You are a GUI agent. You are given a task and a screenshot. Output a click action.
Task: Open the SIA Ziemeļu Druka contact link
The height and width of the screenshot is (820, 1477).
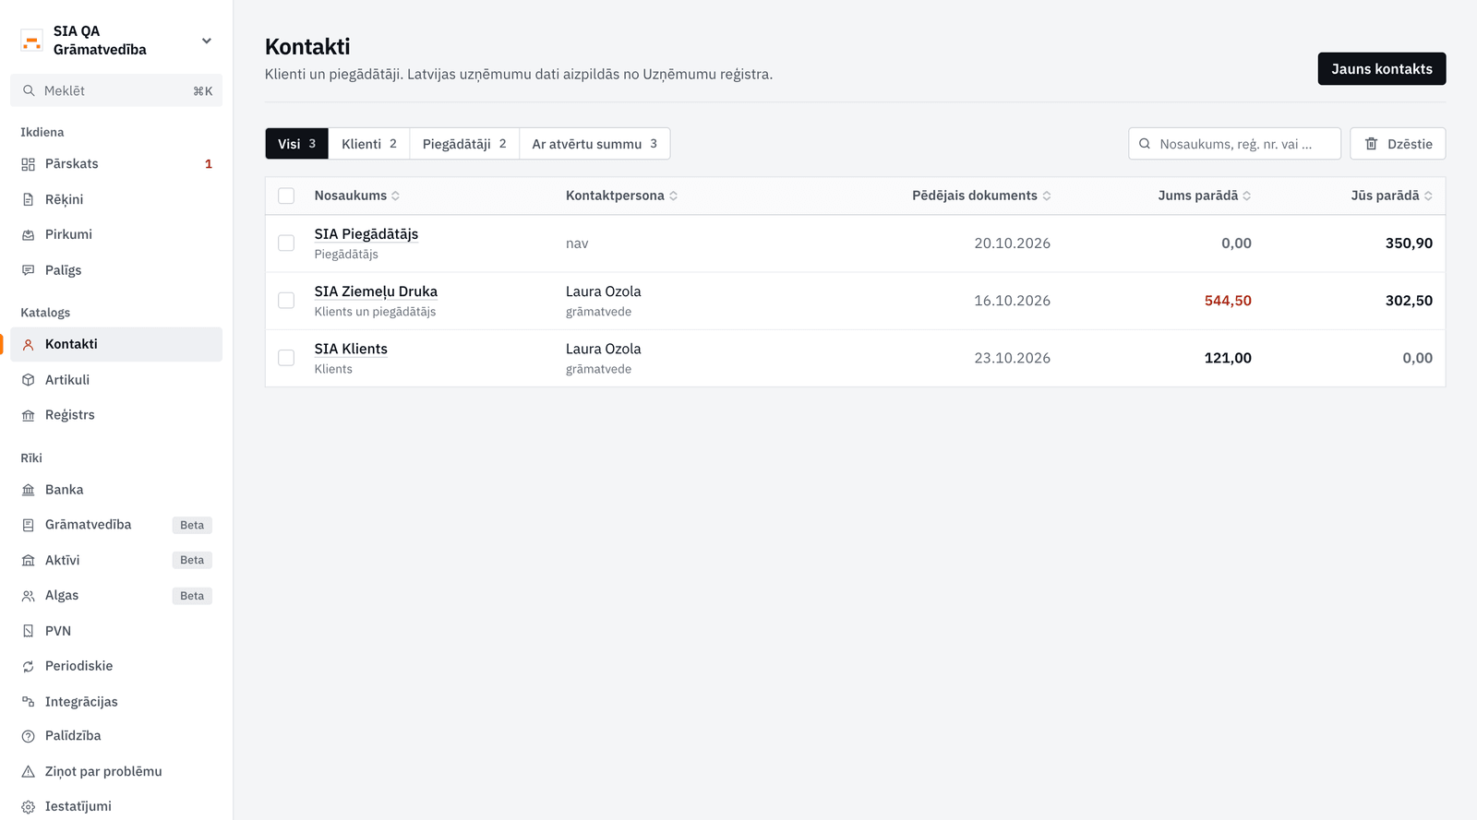(376, 291)
